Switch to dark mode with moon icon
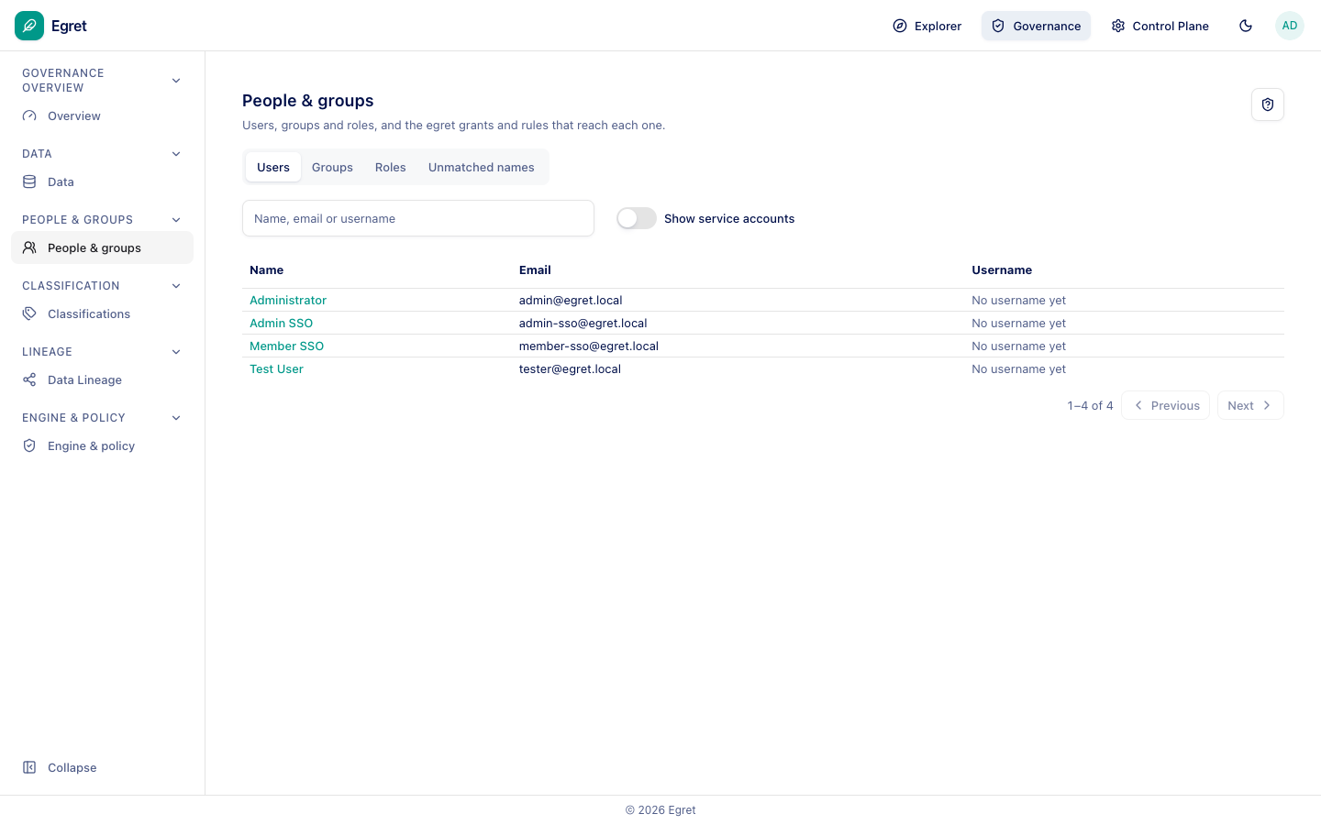 pos(1246,26)
